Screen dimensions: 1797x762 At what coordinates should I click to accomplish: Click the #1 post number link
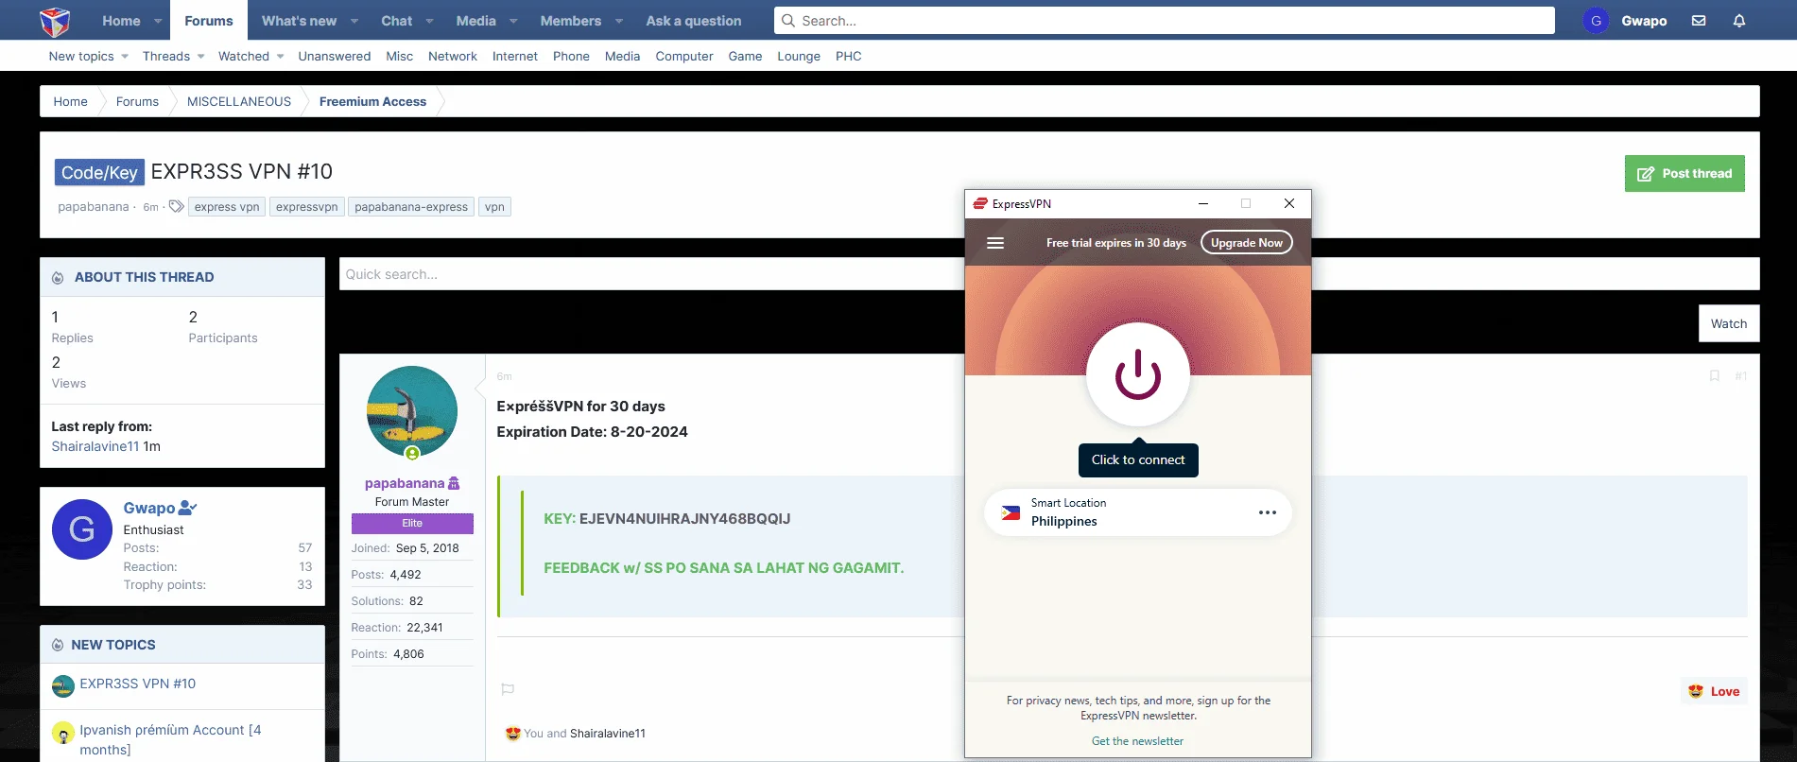click(x=1740, y=376)
